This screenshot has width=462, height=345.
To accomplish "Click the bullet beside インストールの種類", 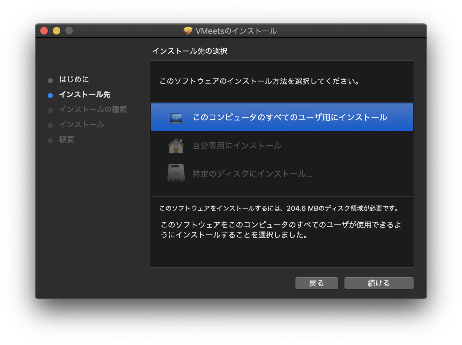I will pyautogui.click(x=50, y=110).
